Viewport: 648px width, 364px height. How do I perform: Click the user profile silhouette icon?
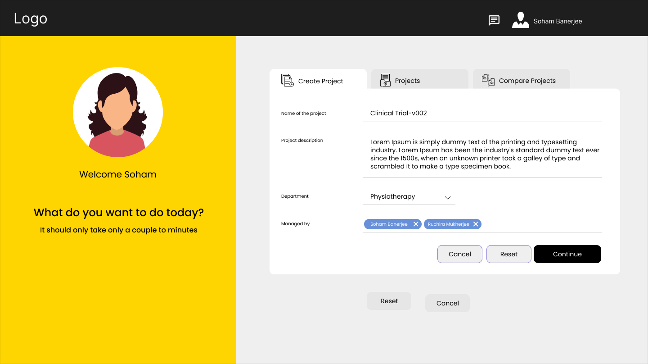pos(520,20)
